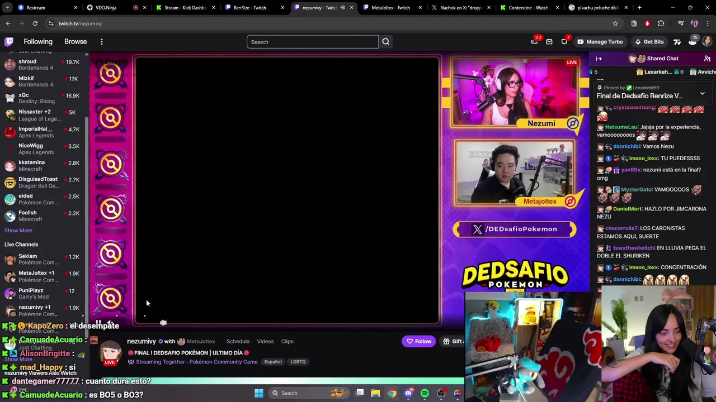The height and width of the screenshot is (402, 716).
Task: Open the three-dot More menu beside Browse
Action: pyautogui.click(x=102, y=42)
